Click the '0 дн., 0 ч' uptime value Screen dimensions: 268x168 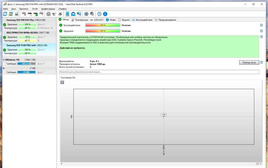[94, 61]
